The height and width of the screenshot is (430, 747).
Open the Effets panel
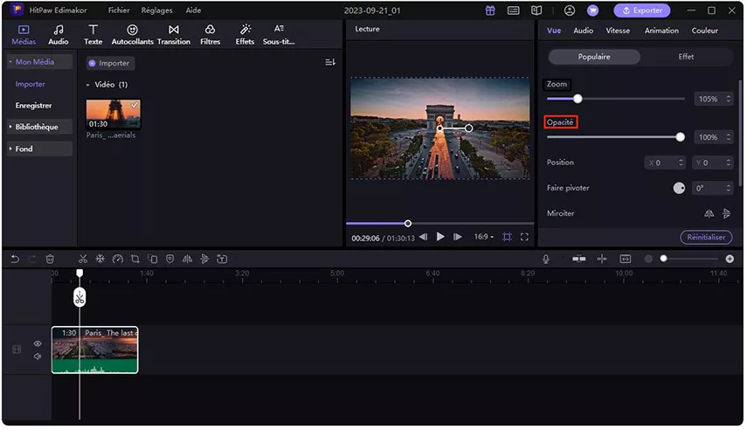tap(245, 35)
